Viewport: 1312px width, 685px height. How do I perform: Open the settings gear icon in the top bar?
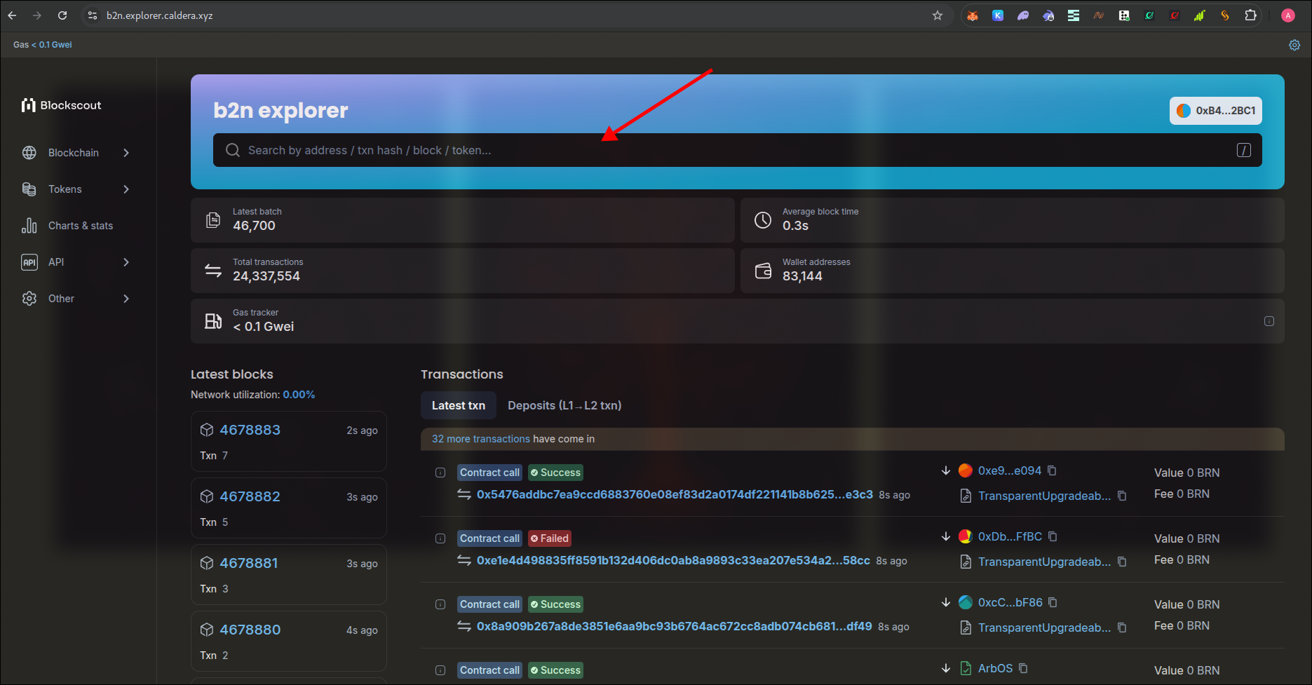pos(1294,45)
